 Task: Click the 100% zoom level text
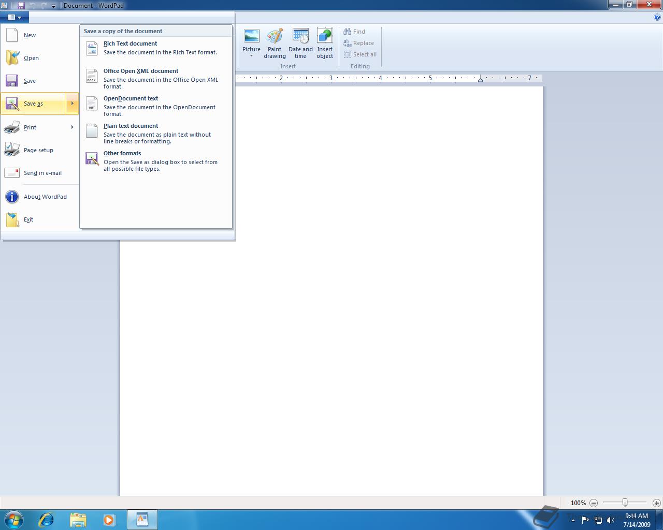pyautogui.click(x=578, y=503)
